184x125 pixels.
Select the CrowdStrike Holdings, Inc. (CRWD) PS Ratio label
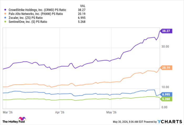(37, 10)
